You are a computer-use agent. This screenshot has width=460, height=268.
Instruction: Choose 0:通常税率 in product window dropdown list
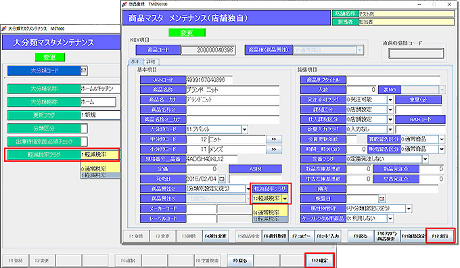click(x=270, y=213)
